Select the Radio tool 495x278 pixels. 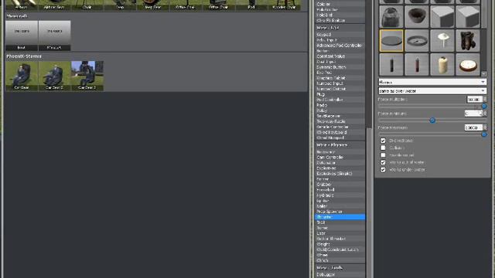(340, 105)
